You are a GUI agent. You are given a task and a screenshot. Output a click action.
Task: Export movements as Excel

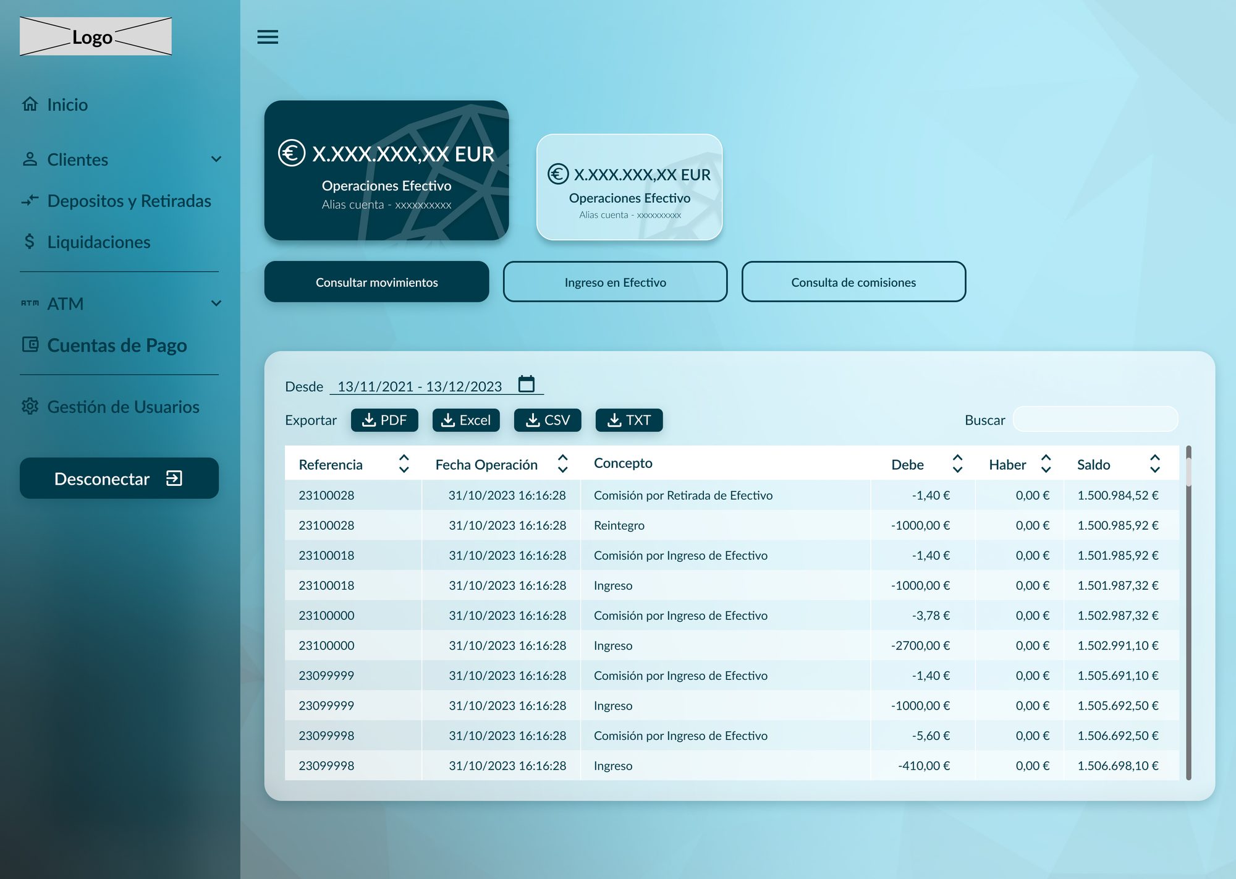pyautogui.click(x=466, y=420)
